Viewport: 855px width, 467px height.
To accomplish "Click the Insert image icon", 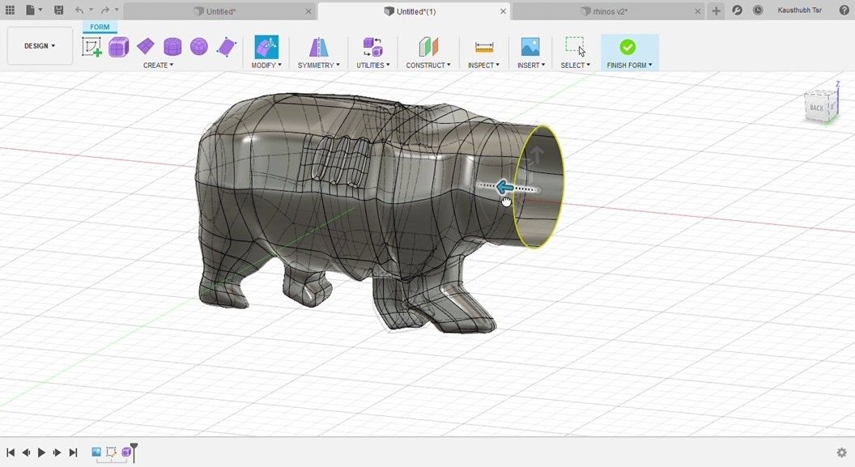I will [x=530, y=48].
